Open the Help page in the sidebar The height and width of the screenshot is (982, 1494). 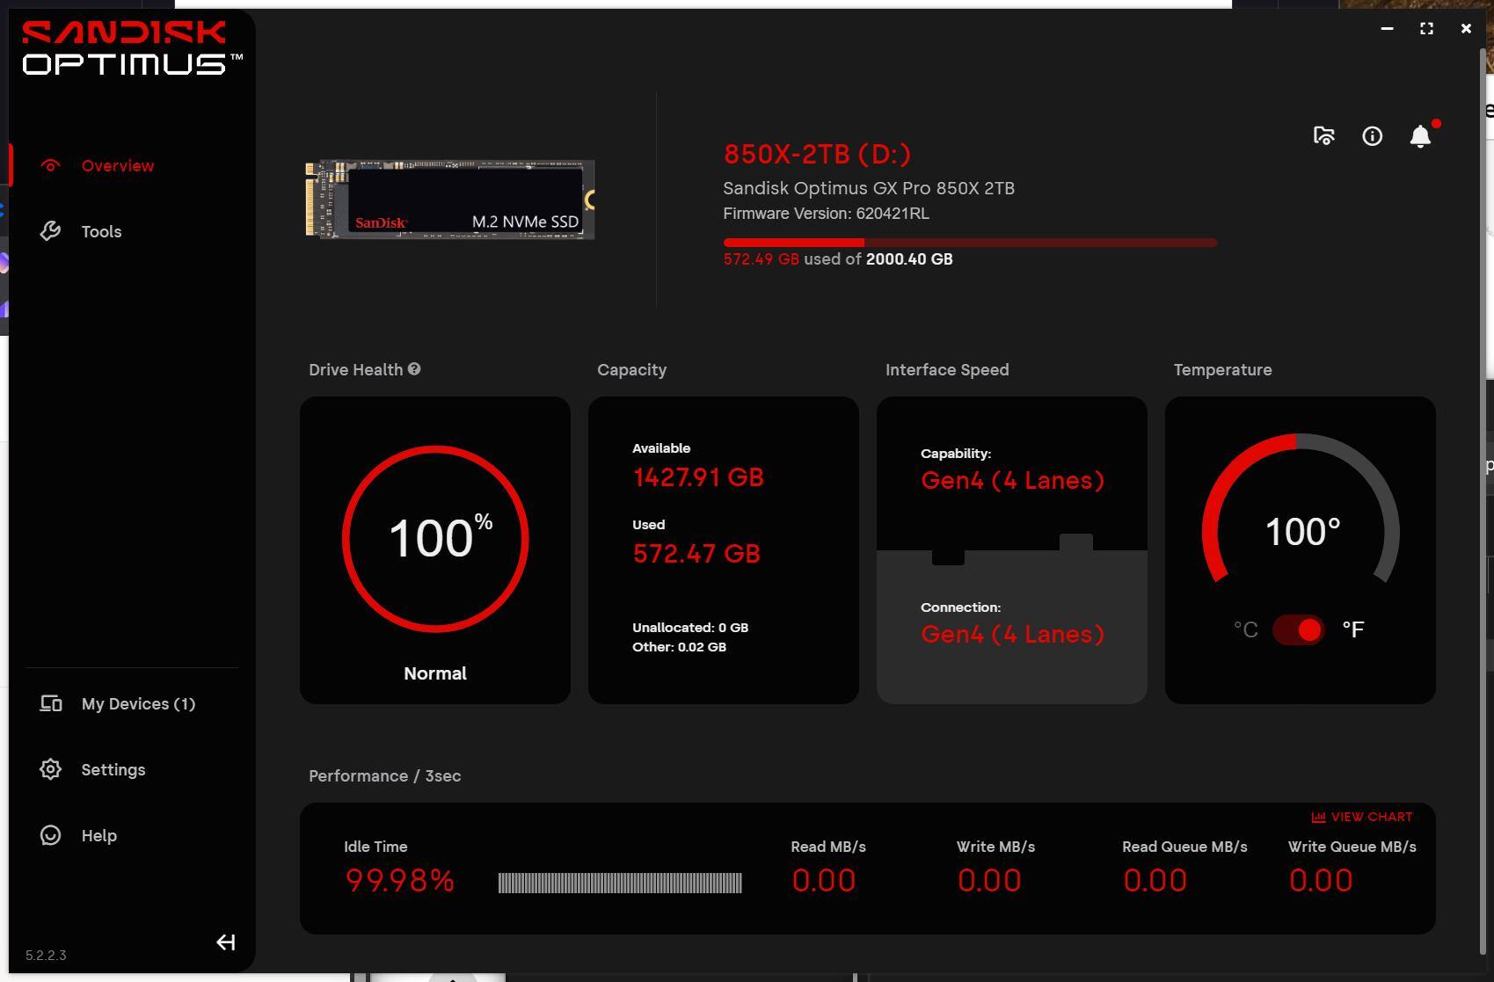[x=98, y=835]
